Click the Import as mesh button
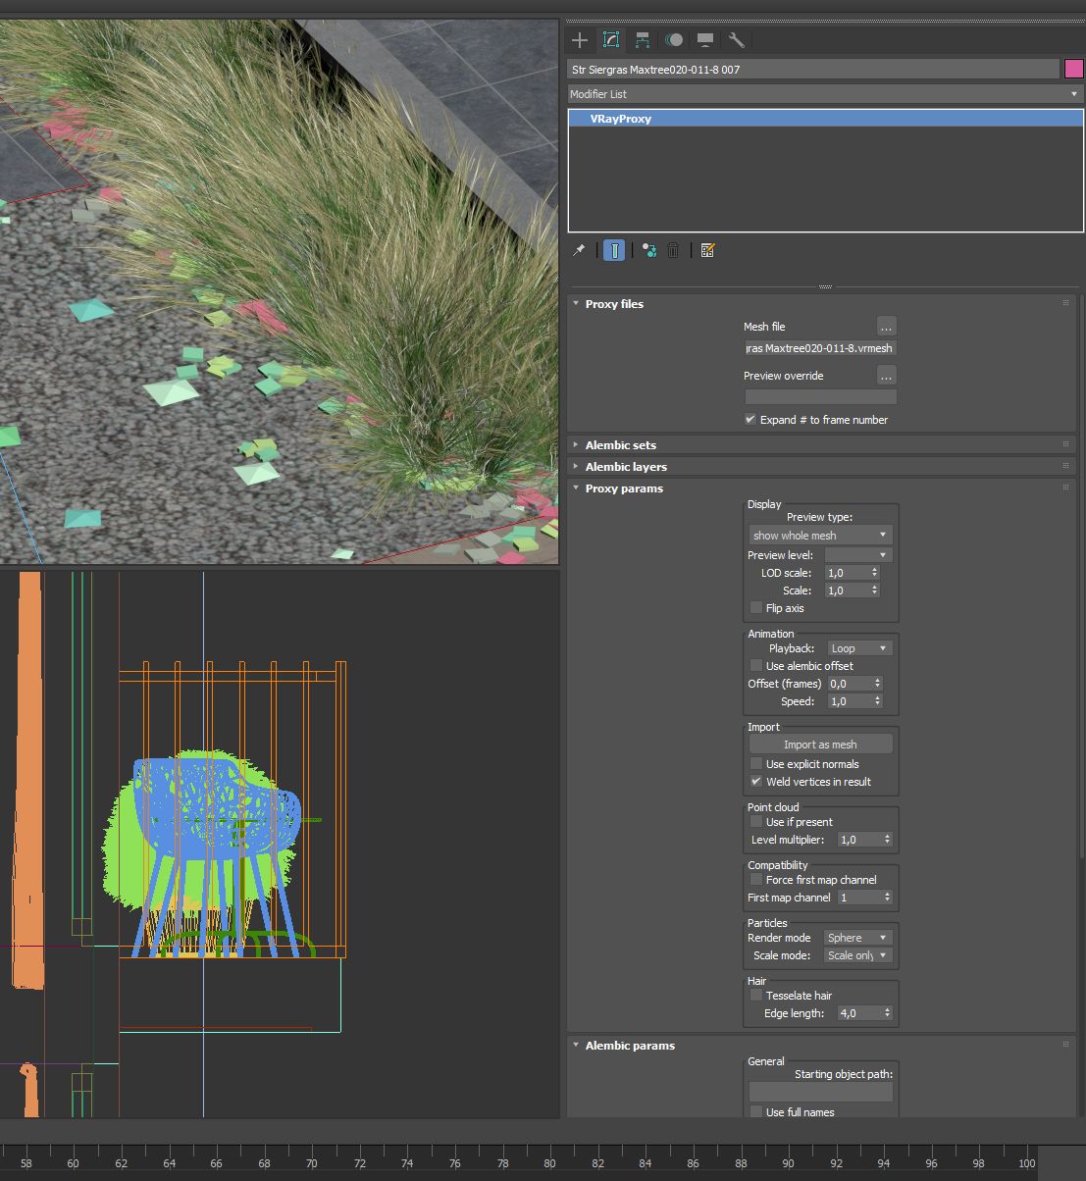 click(820, 745)
